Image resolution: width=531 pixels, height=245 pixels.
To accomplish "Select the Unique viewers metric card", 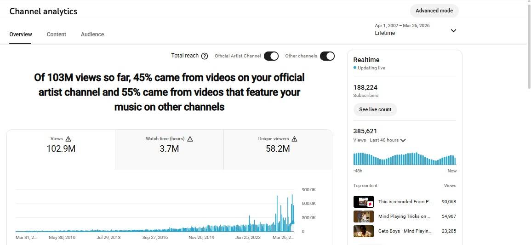I will [278, 149].
